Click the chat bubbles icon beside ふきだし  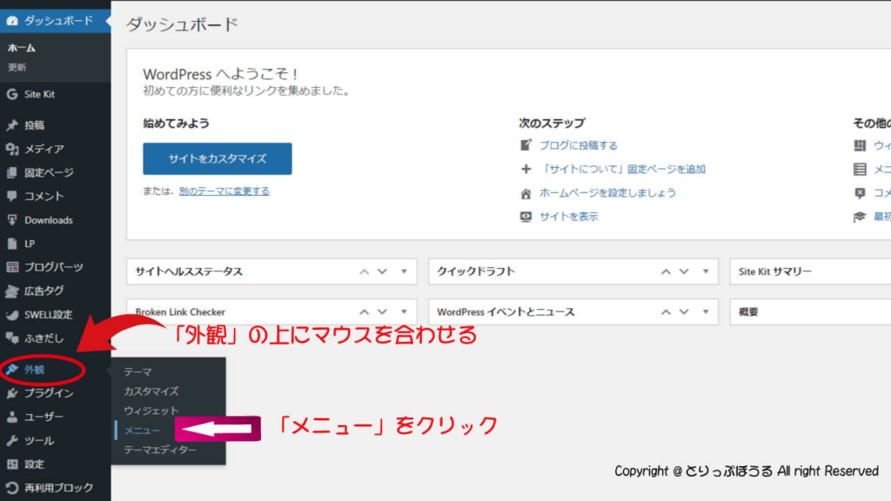12,338
